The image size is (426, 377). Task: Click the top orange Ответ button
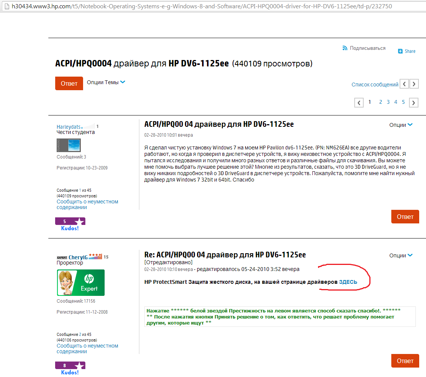(69, 83)
